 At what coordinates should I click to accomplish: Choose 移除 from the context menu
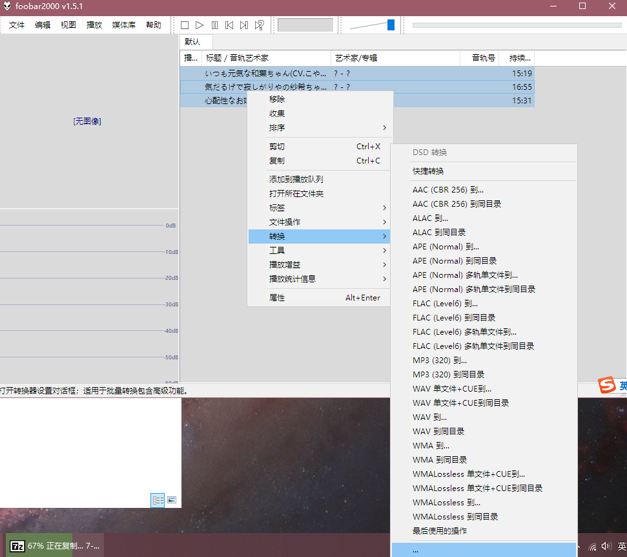point(319,100)
